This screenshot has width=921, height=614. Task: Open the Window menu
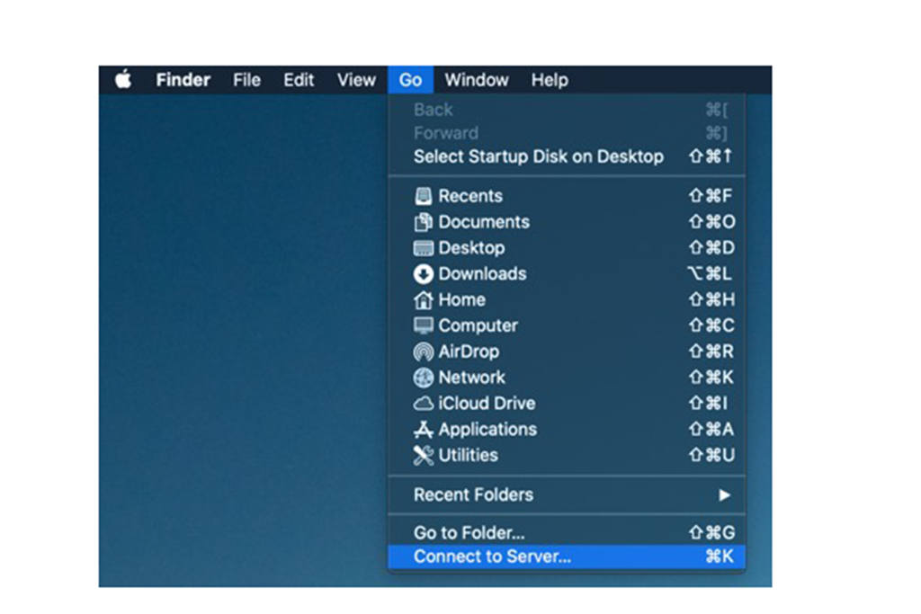coord(477,80)
